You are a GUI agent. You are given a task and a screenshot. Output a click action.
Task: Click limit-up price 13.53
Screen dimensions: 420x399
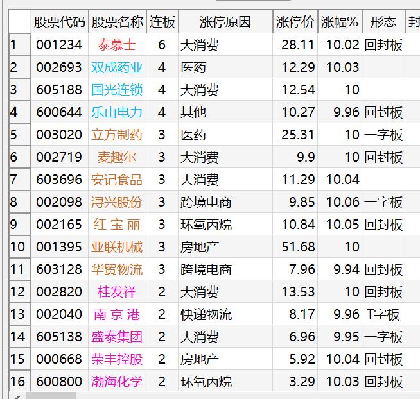[x=298, y=292]
